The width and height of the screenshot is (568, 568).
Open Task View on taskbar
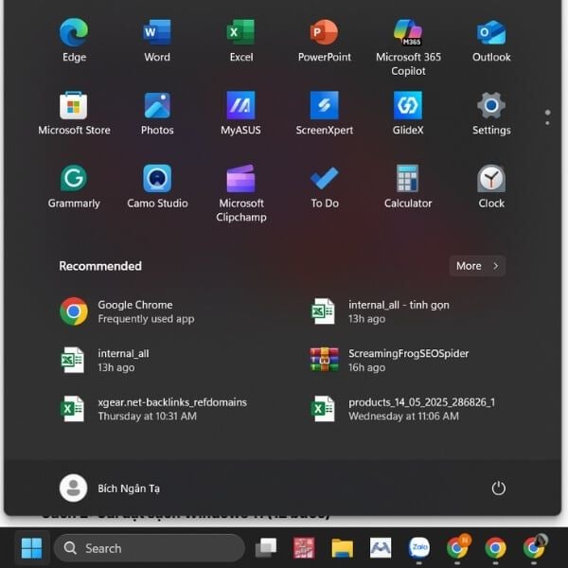(266, 548)
